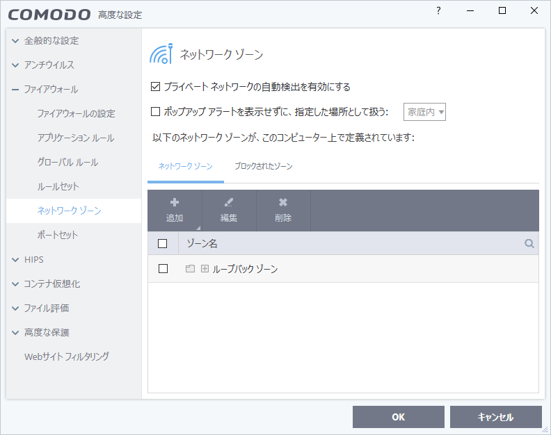The image size is (551, 435).
Task: Check the ループバック ゾーン row checkbox
Action: point(163,269)
